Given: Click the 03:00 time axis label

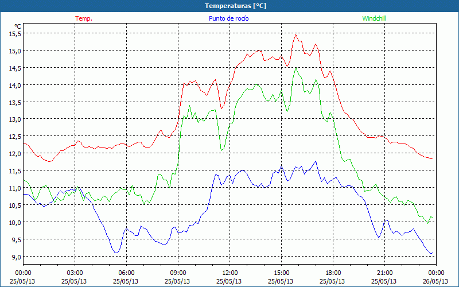Looking at the screenshot, I should point(75,273).
